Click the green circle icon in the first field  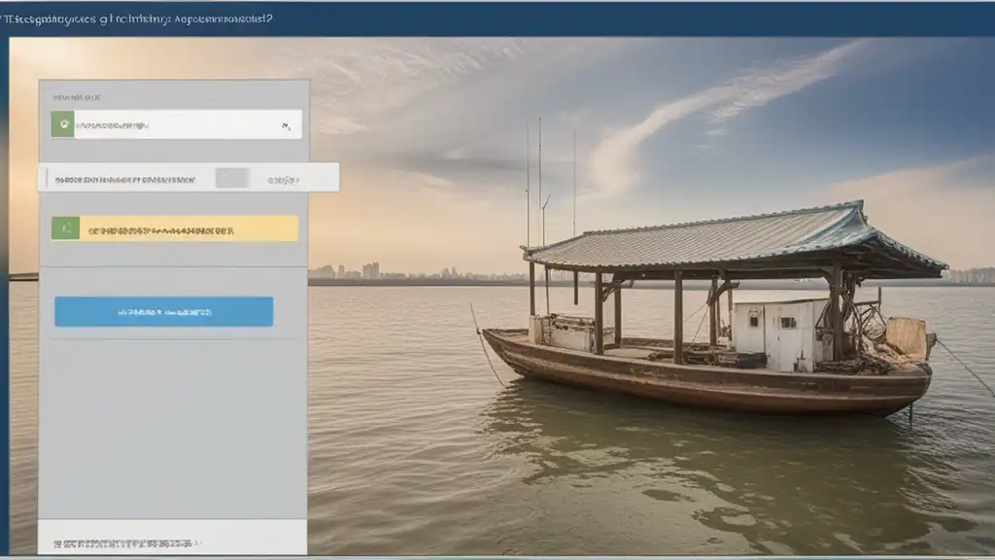pos(63,124)
